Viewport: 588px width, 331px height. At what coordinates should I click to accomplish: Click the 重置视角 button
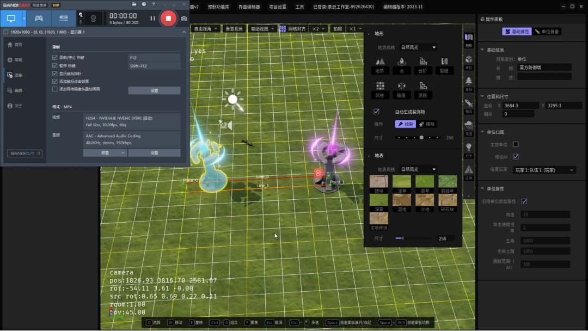234,28
